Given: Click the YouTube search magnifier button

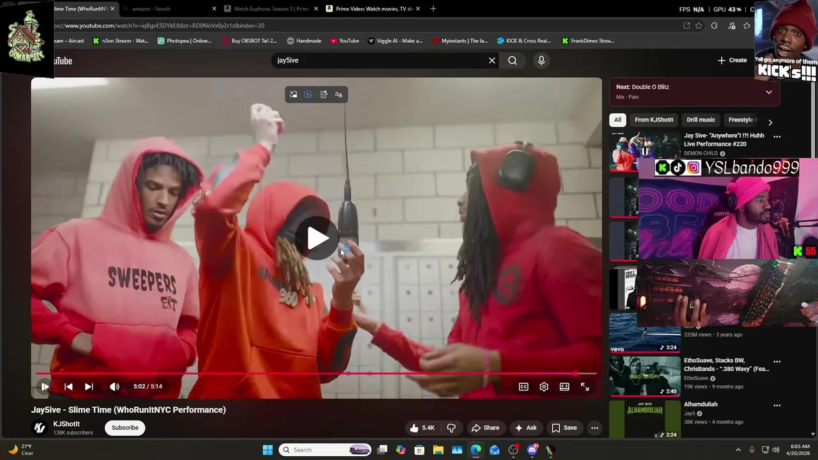Looking at the screenshot, I should point(513,61).
